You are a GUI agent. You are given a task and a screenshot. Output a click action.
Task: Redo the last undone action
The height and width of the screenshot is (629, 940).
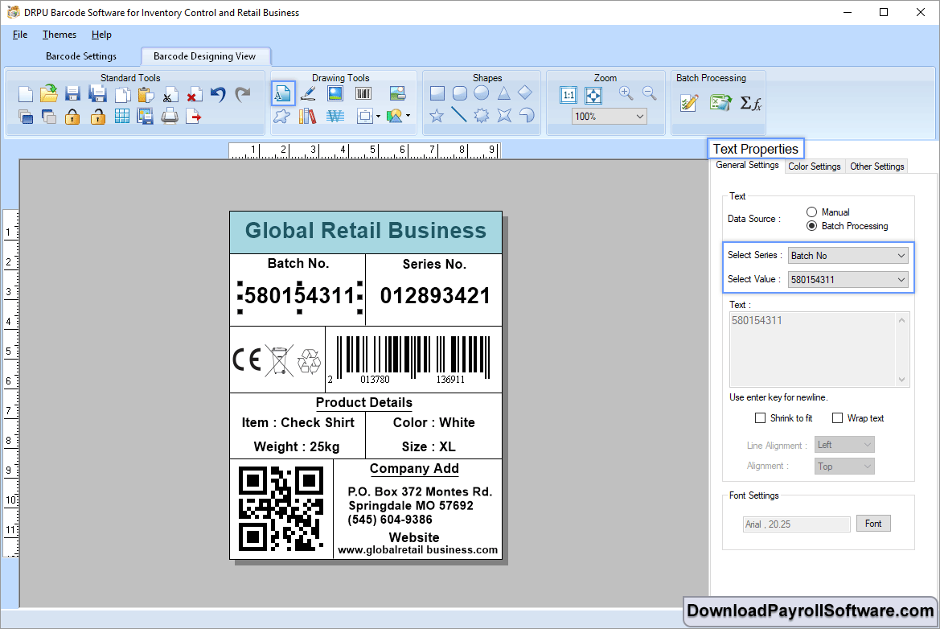click(242, 94)
